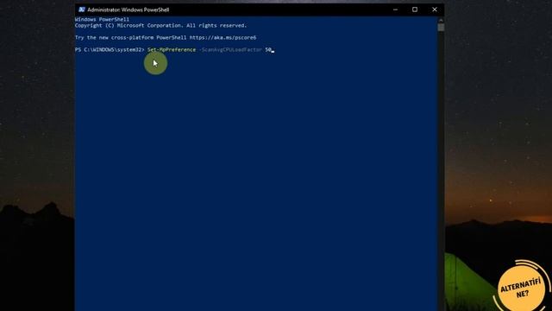Click the value 50 in the command
This screenshot has width=552, height=311.
(268, 50)
